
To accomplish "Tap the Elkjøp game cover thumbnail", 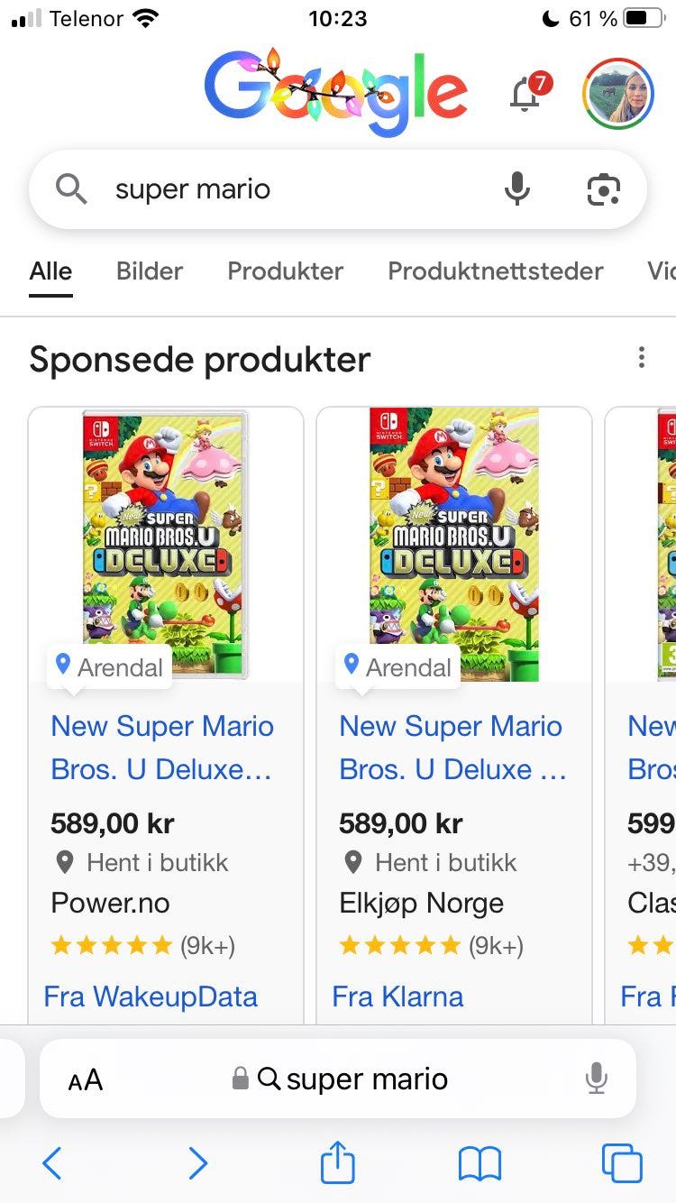I will pos(454,544).
